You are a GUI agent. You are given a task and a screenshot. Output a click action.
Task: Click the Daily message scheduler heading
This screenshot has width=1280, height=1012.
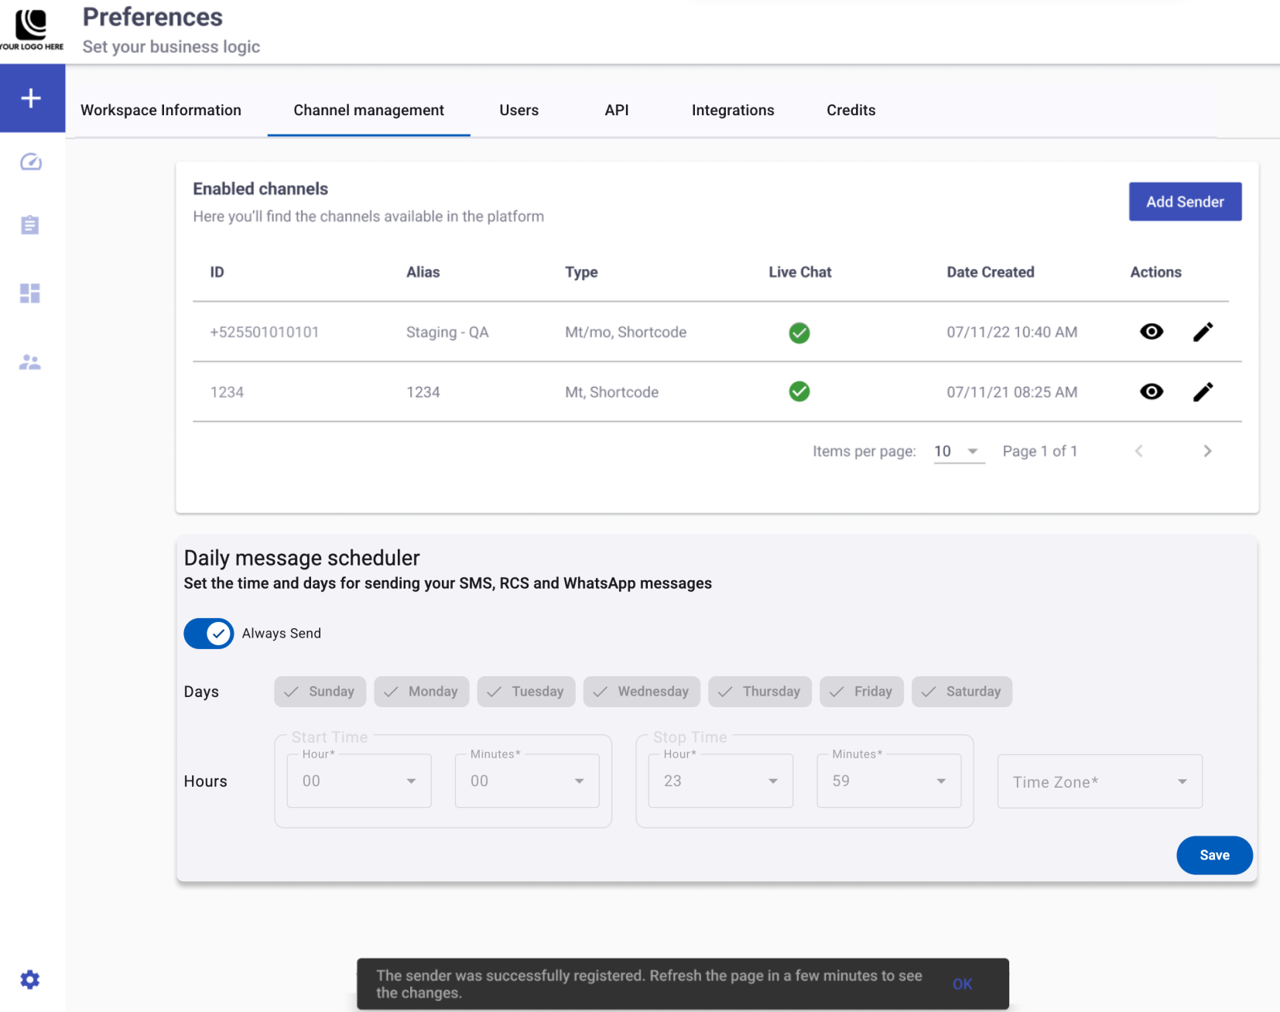(x=302, y=558)
